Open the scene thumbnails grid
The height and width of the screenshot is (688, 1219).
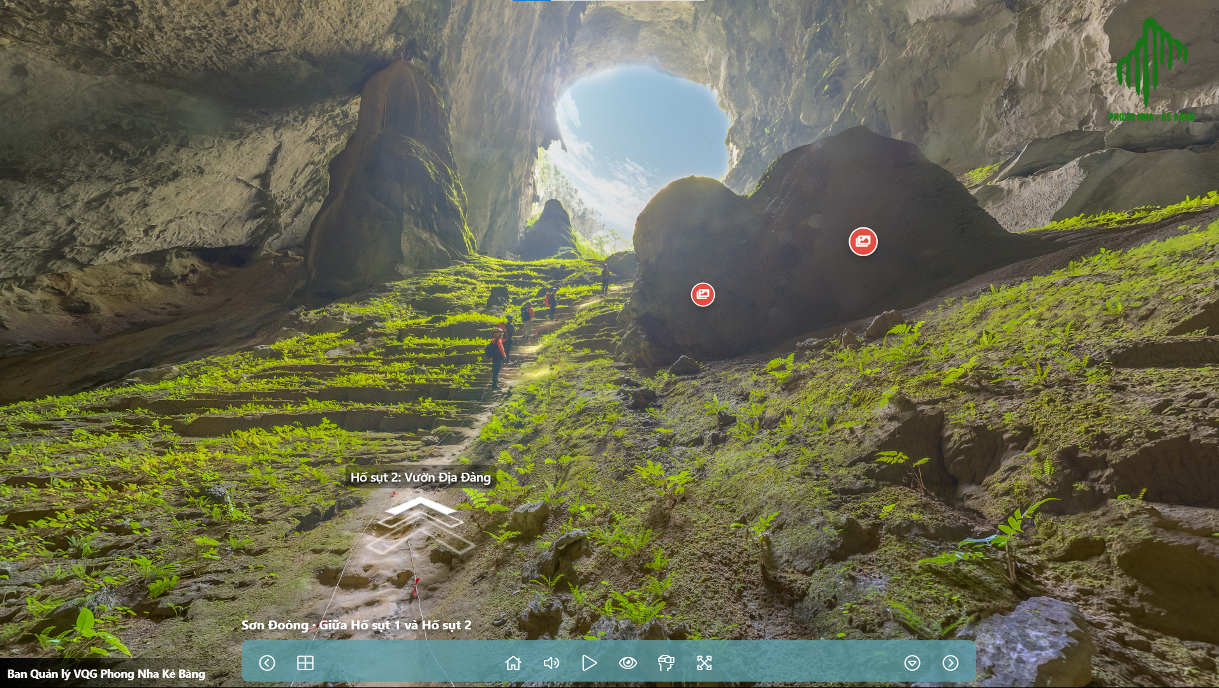pos(305,663)
